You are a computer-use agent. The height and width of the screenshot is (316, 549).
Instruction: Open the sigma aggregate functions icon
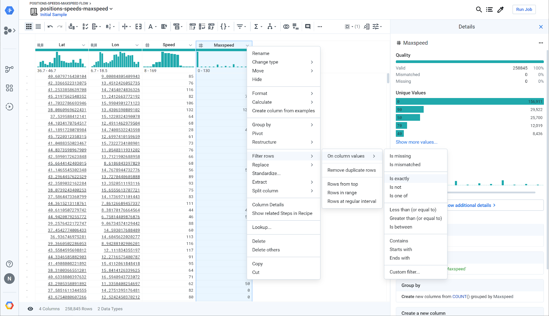pos(257,26)
